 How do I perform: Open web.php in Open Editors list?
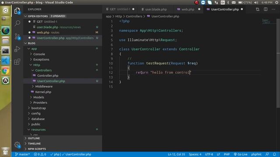click(63, 33)
